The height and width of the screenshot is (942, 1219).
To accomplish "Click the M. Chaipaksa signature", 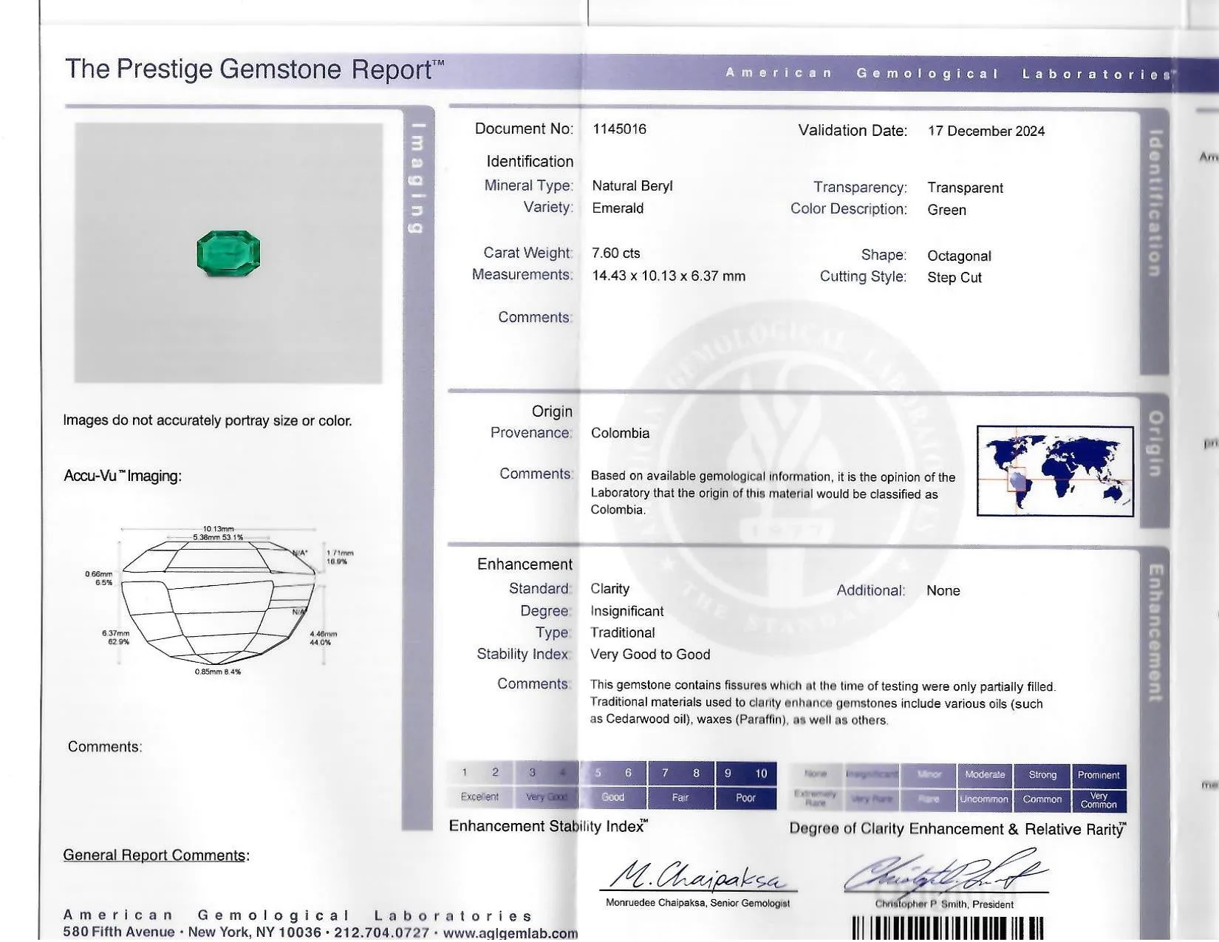I will click(x=698, y=876).
